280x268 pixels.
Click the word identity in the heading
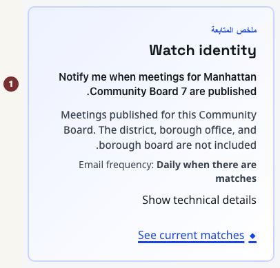point(228,50)
